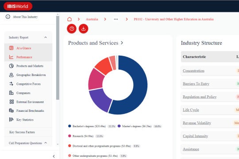Image resolution: width=239 pixels, height=159 pixels.
Task: Click Doctoral and other postgraduate legend dot
Action: pyautogui.click(x=69, y=146)
